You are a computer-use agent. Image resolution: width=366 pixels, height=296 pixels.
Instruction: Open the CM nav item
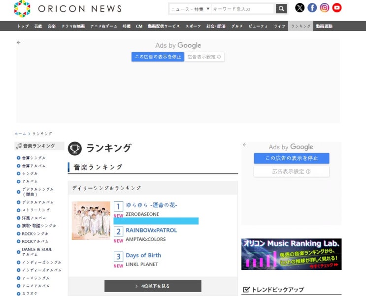tap(139, 26)
